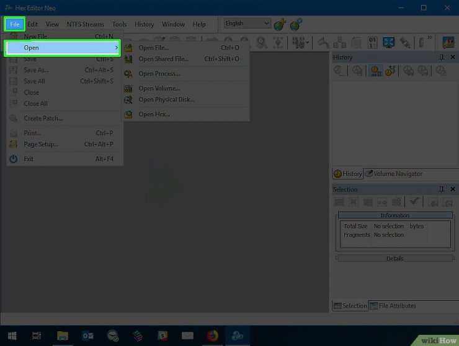Select Open Physical Disk... in the submenu
The image size is (459, 346).
pos(185,100)
